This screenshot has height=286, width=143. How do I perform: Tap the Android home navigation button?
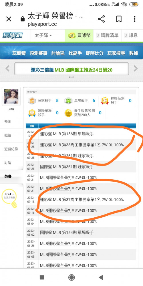71,277
